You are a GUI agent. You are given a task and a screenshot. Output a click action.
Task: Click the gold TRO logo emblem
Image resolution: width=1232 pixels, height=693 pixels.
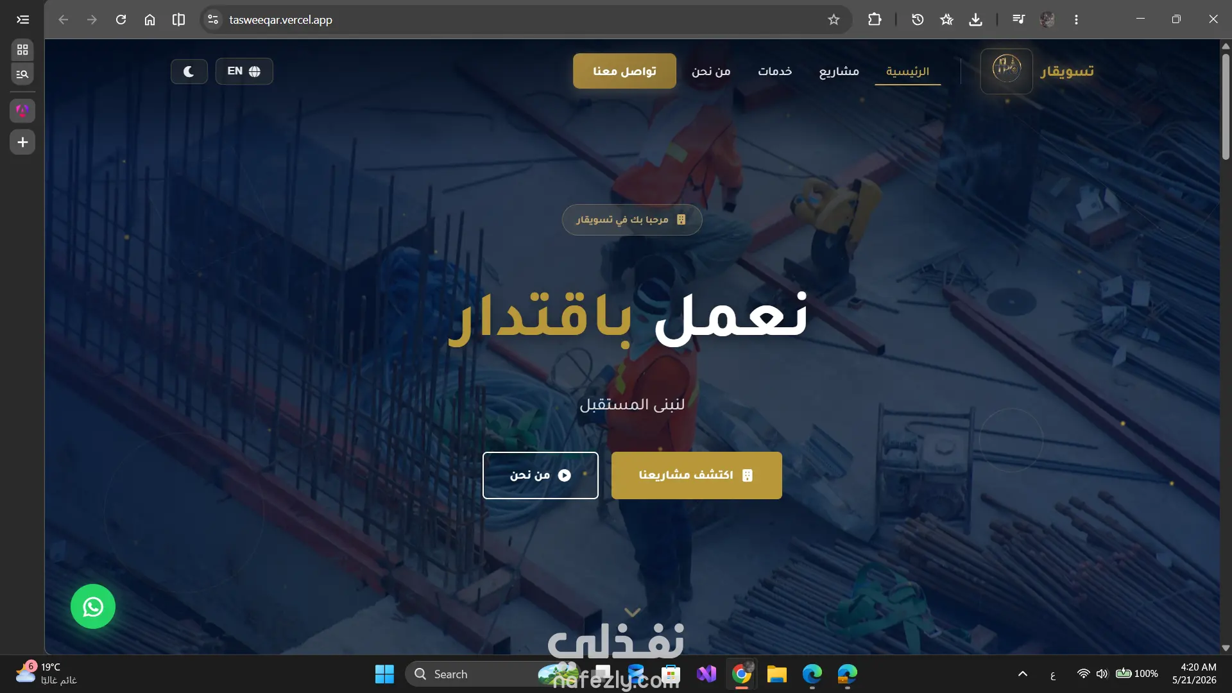(x=1006, y=71)
